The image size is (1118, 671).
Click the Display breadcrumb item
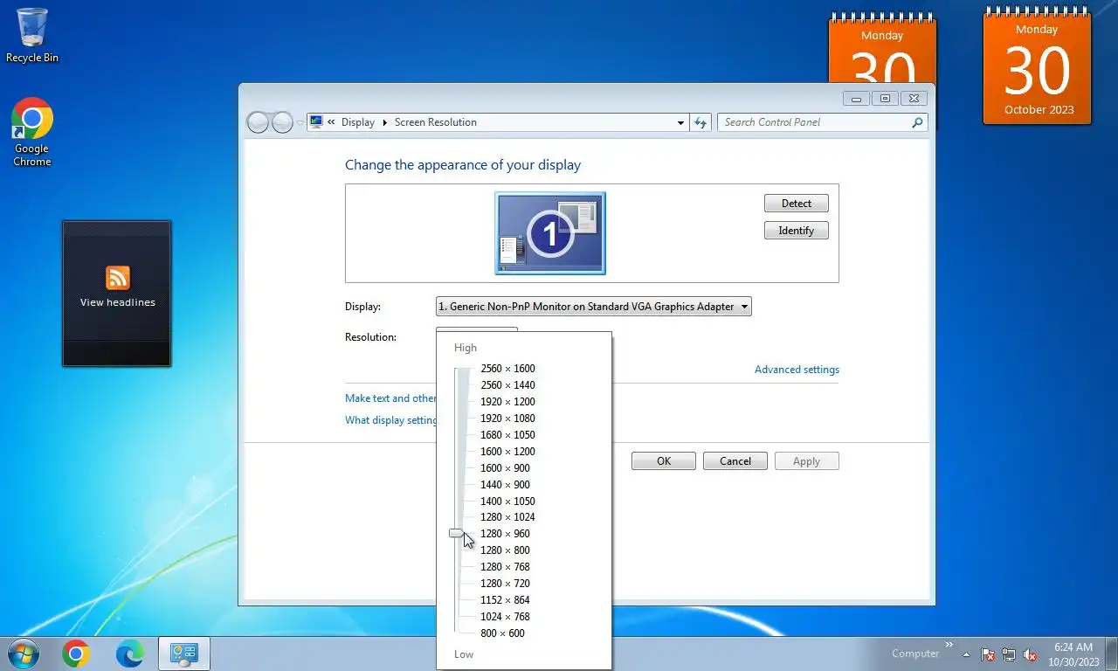pos(358,122)
